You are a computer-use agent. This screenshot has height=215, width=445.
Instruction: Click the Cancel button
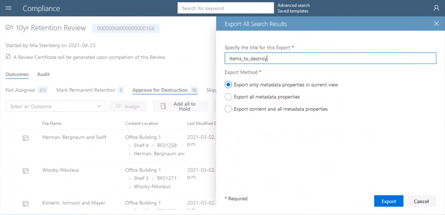(x=421, y=201)
